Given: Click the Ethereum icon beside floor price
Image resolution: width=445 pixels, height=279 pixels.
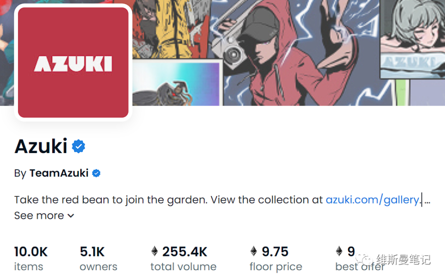Looking at the screenshot, I should pyautogui.click(x=253, y=251).
